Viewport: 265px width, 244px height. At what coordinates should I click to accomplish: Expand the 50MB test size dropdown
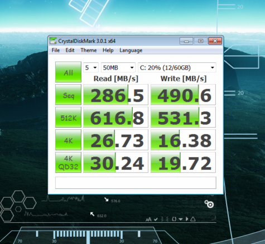(118, 67)
